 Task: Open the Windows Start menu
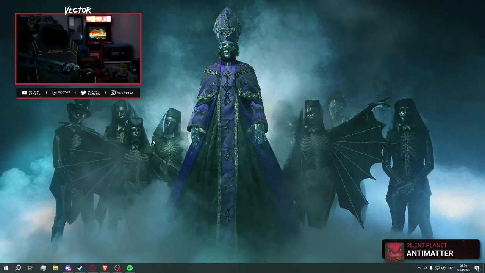pyautogui.click(x=6, y=268)
